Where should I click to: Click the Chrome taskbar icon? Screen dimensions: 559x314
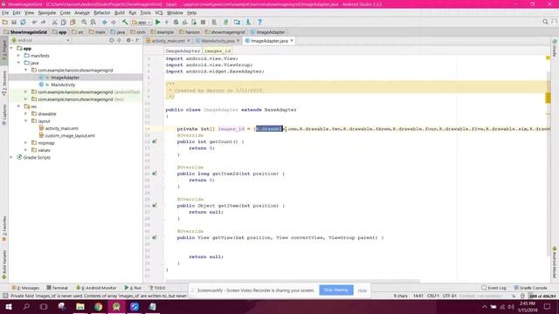[99, 306]
